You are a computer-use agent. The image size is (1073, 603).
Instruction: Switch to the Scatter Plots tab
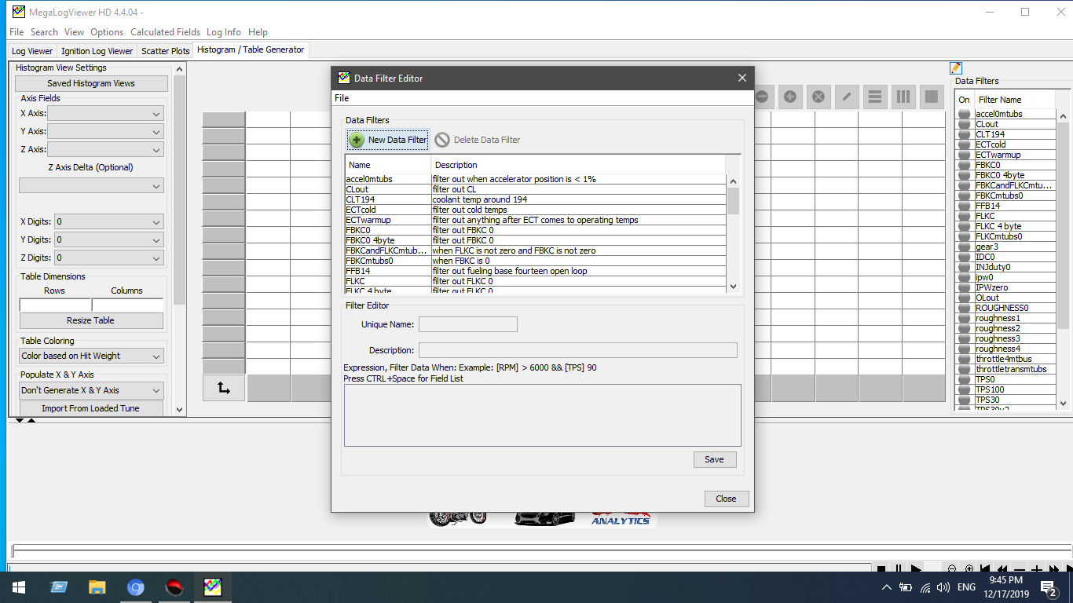165,51
